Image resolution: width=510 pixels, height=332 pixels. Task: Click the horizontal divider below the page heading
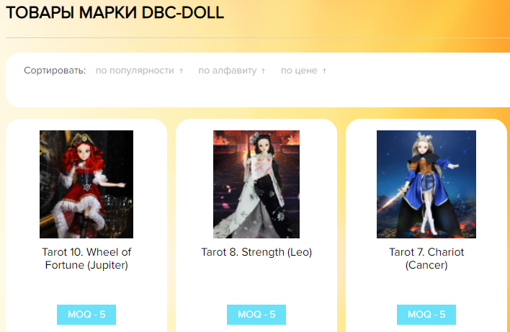(258, 38)
